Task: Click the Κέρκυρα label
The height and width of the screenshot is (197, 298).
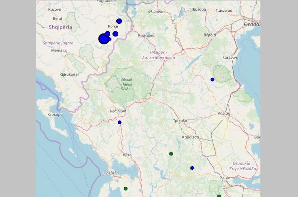Action: point(55,115)
